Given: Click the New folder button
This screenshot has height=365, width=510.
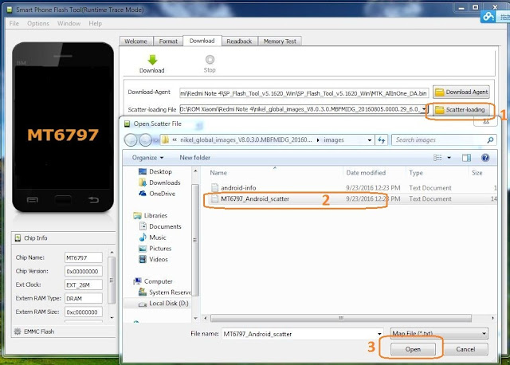Looking at the screenshot, I should tap(194, 158).
